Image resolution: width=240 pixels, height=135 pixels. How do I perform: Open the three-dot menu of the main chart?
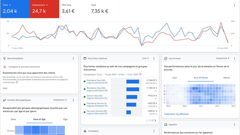234,5
